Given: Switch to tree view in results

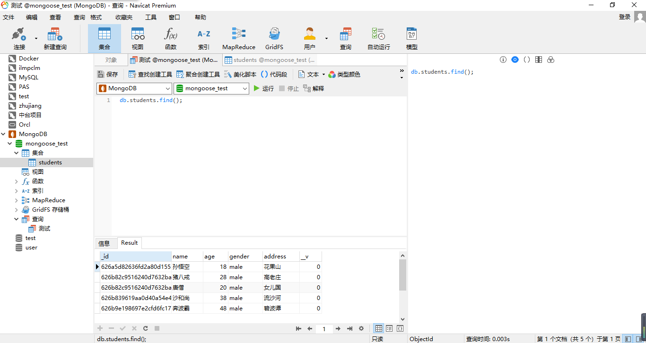Looking at the screenshot, I should pyautogui.click(x=389, y=328).
